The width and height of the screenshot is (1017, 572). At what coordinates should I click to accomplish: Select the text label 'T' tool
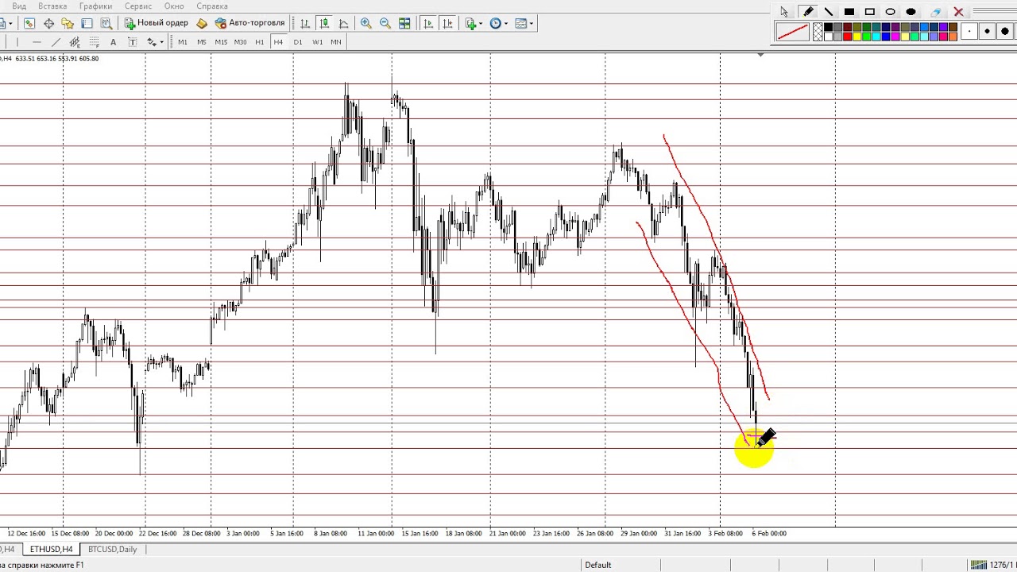click(133, 42)
